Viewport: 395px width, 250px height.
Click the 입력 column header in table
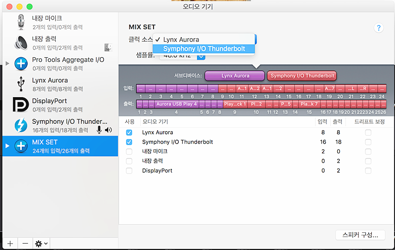[322, 122]
